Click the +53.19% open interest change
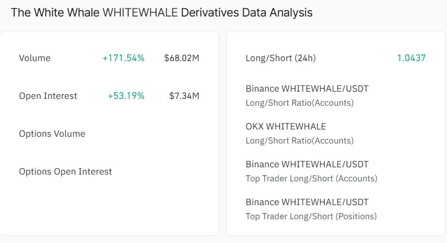 tap(126, 96)
